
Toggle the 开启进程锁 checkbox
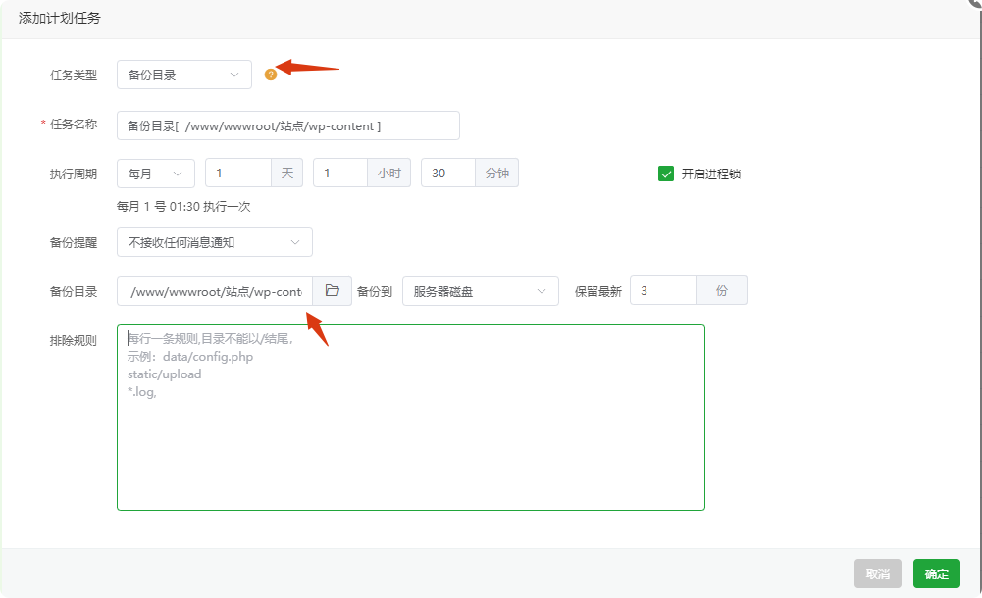pos(666,174)
